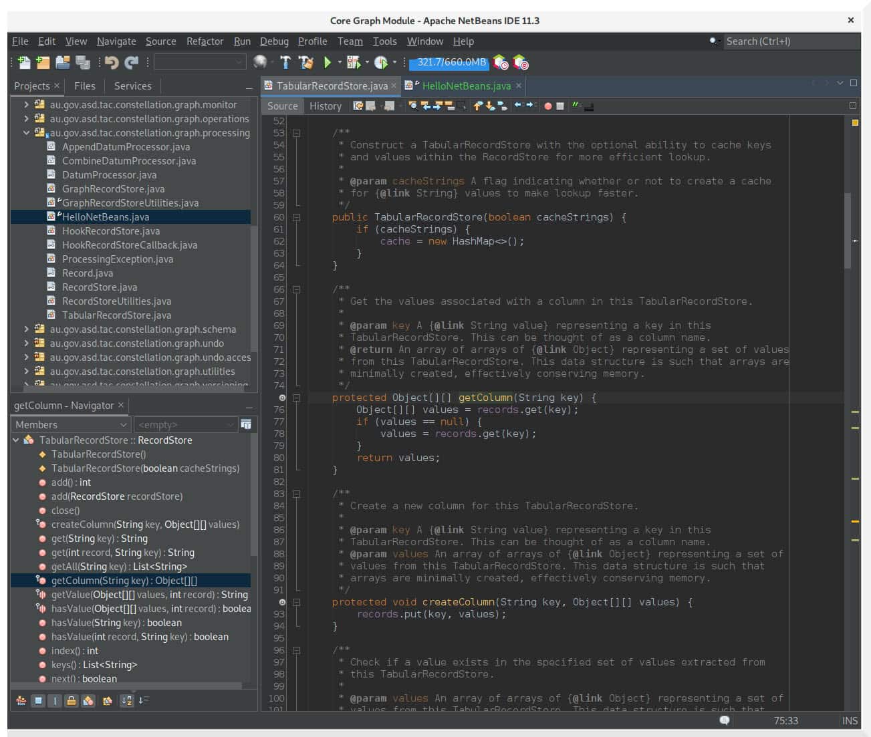Viewport: 871px width, 737px height.
Task: Click the editor vertical scrollbar thumb
Action: pos(848,231)
